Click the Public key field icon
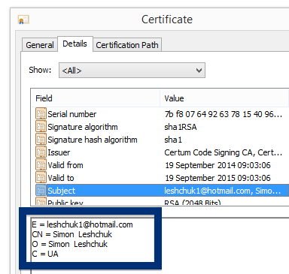The height and width of the screenshot is (274, 289). [41, 201]
